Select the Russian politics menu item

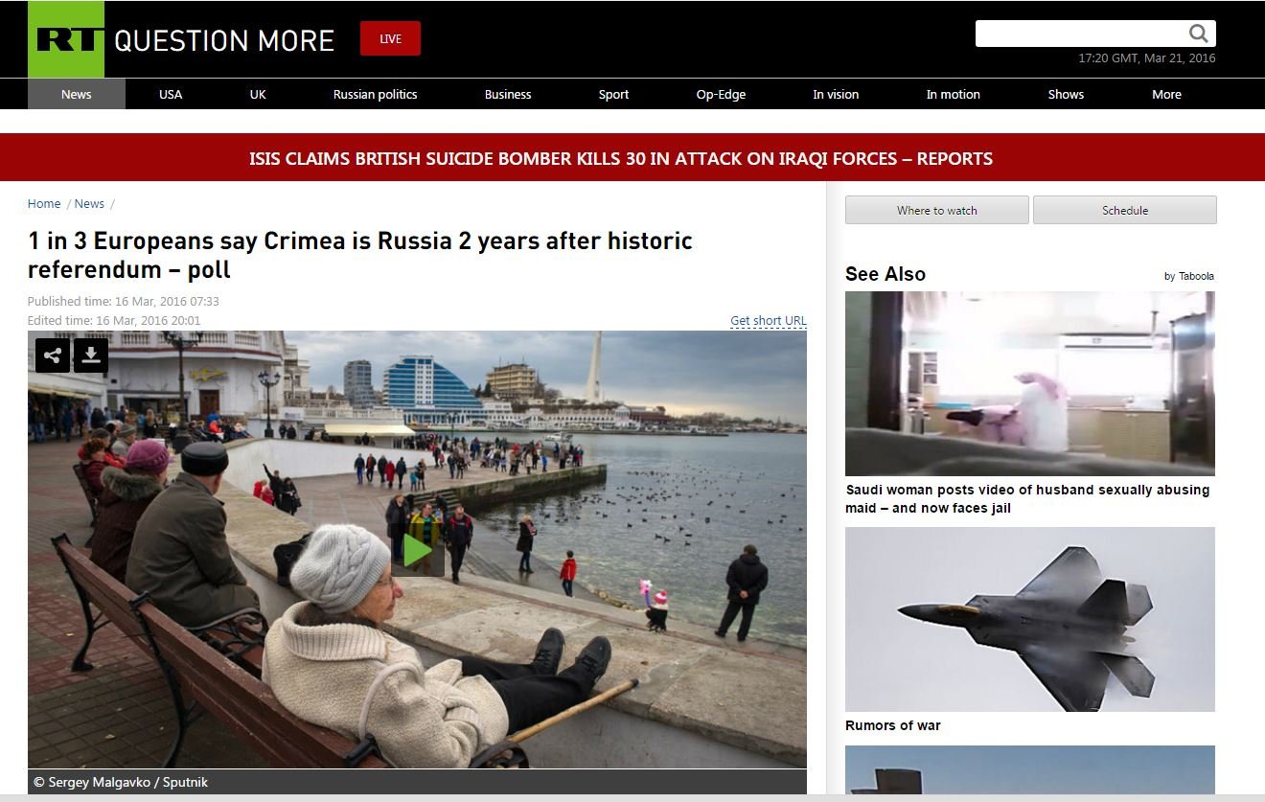coord(375,94)
